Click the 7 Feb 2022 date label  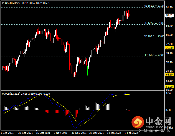click(x=131, y=133)
